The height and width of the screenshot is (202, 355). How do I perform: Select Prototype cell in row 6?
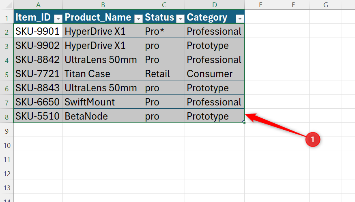(215, 88)
